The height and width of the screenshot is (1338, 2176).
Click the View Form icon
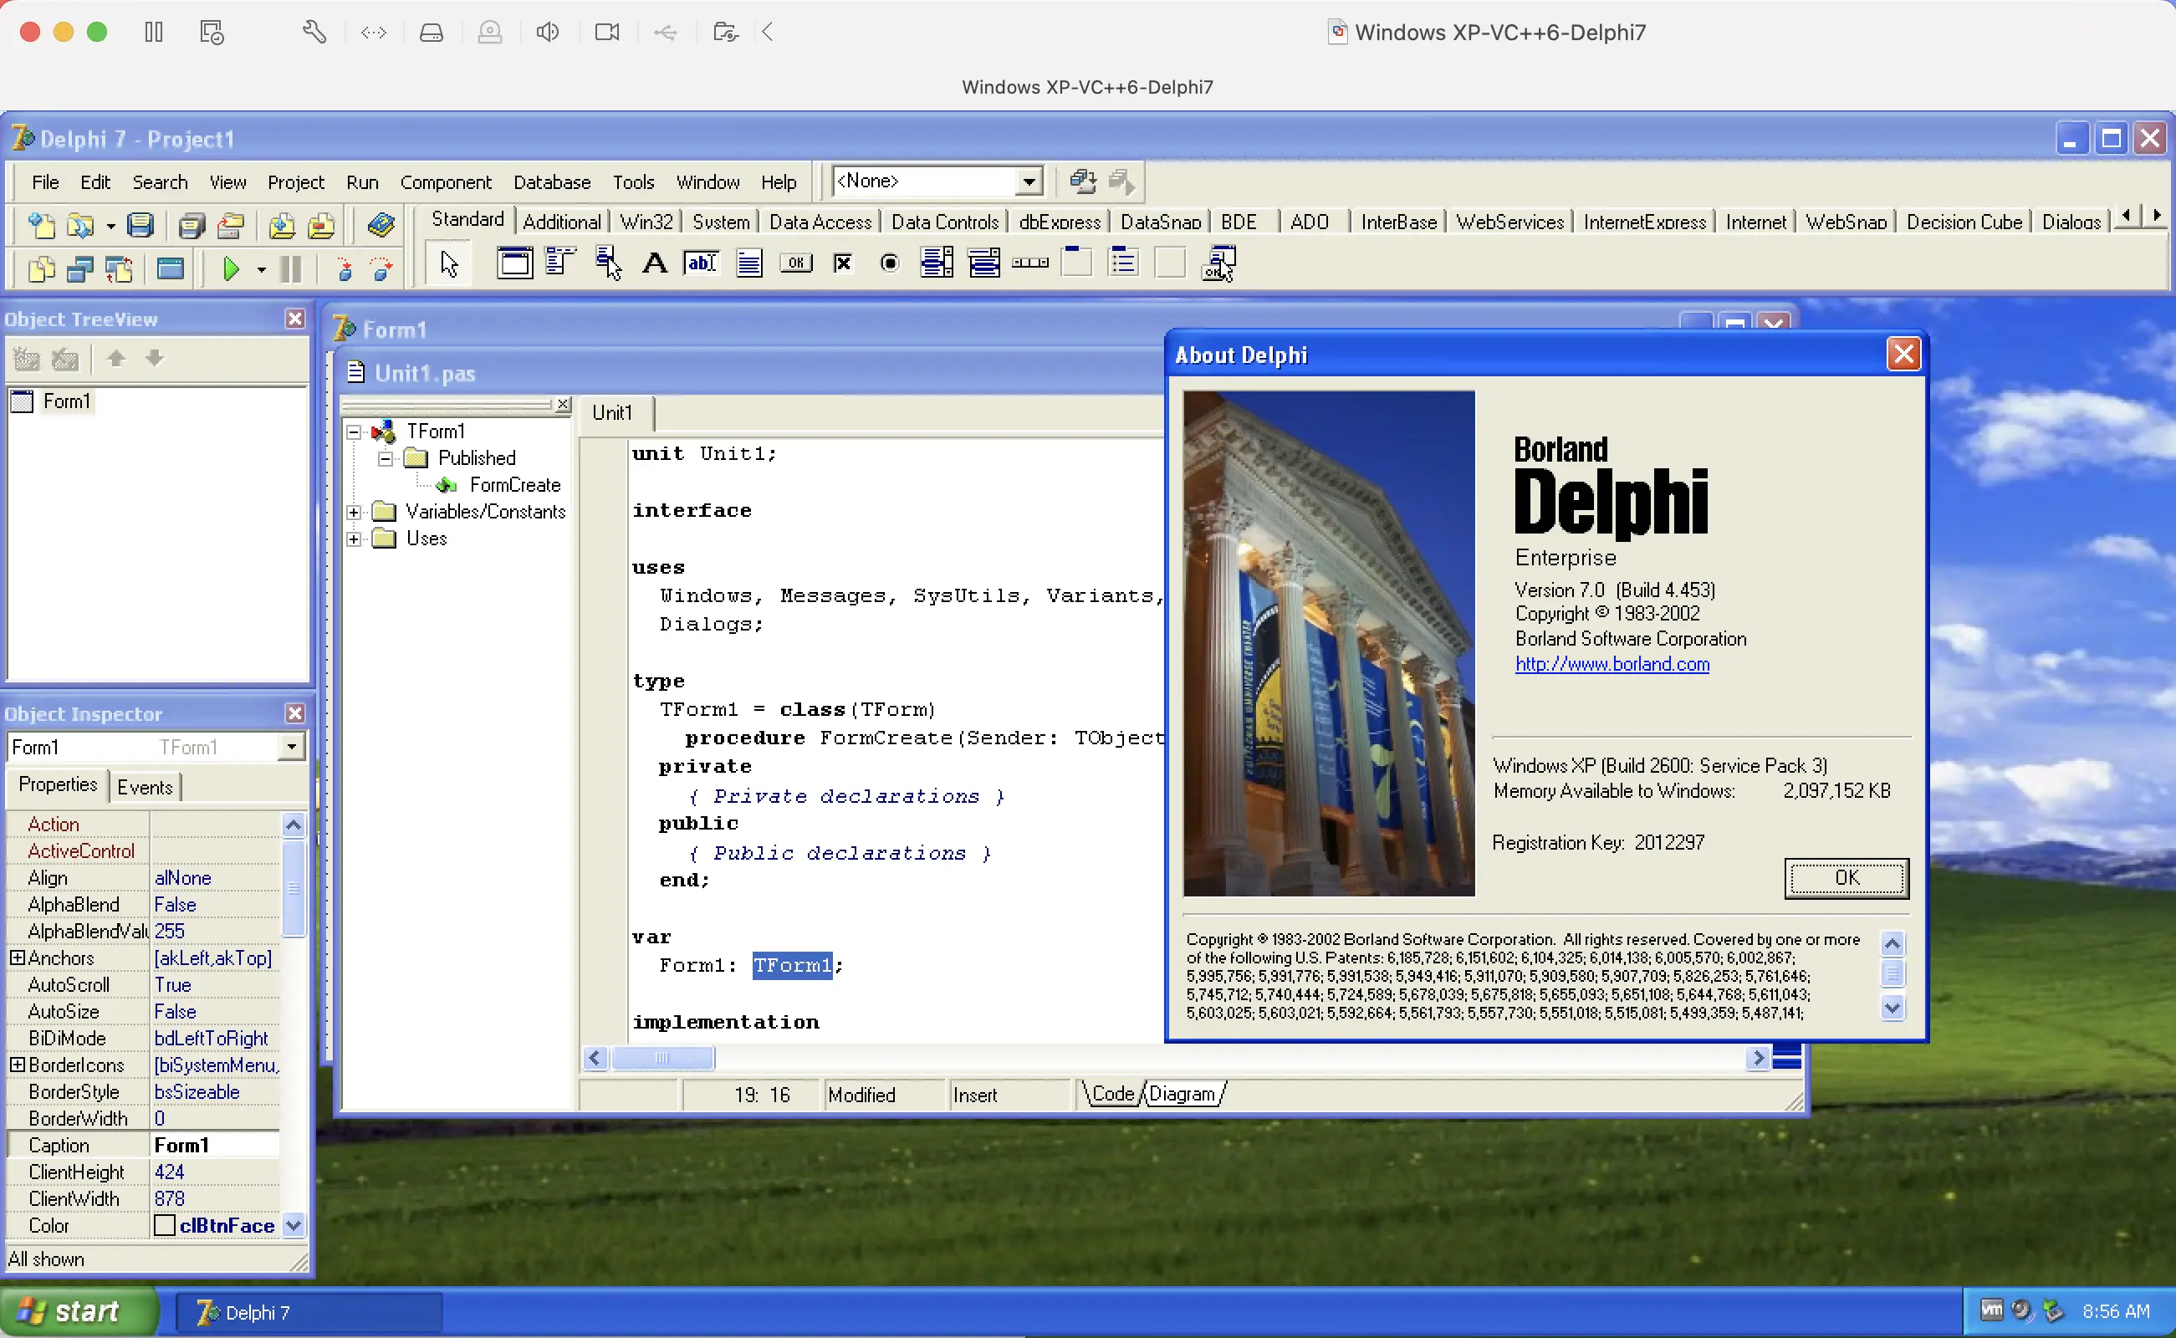(x=80, y=268)
